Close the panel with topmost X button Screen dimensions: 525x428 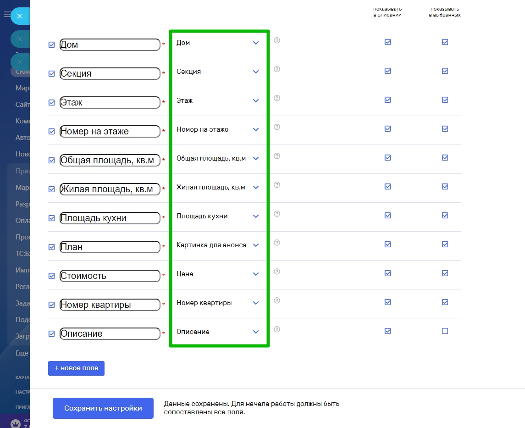pos(20,16)
